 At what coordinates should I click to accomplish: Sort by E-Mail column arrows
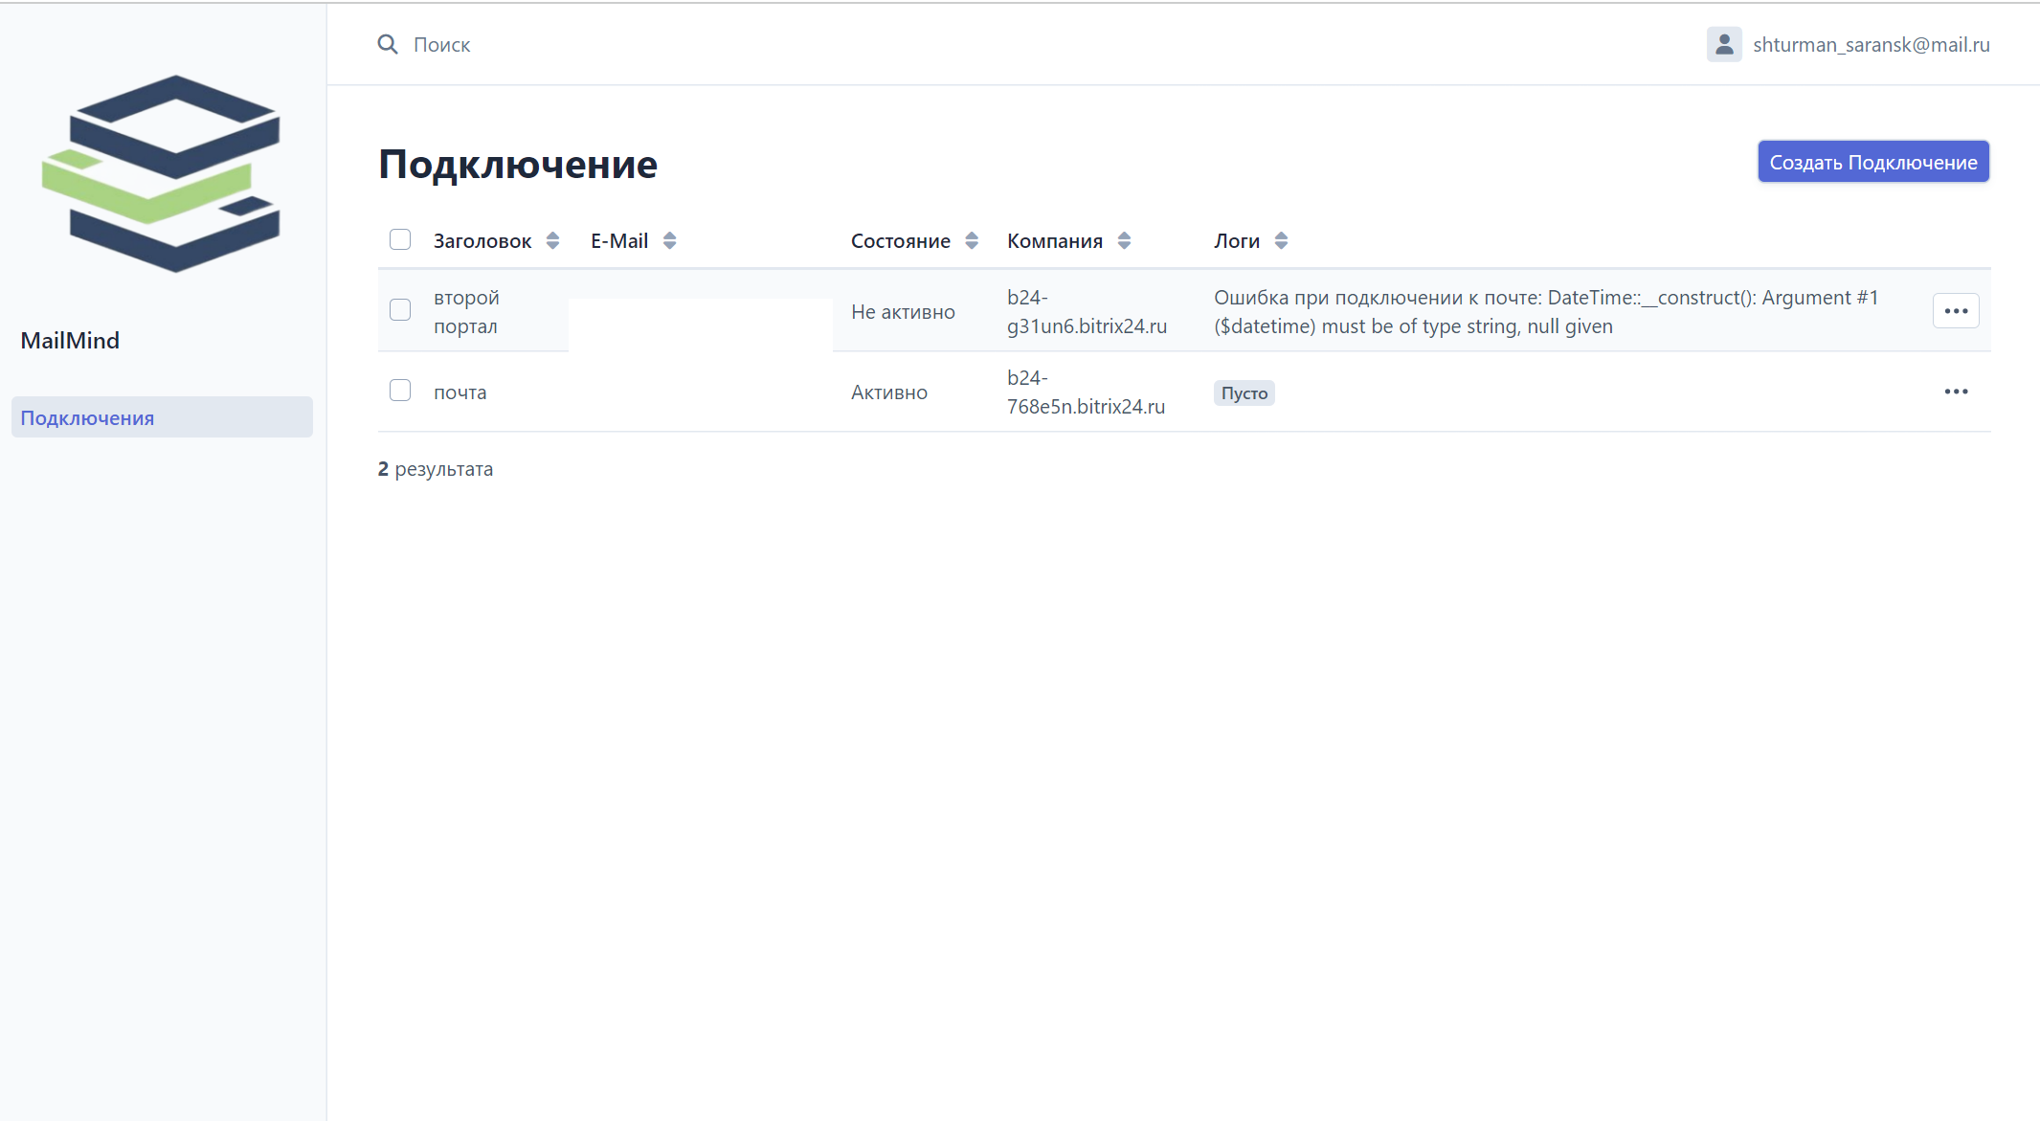669,241
